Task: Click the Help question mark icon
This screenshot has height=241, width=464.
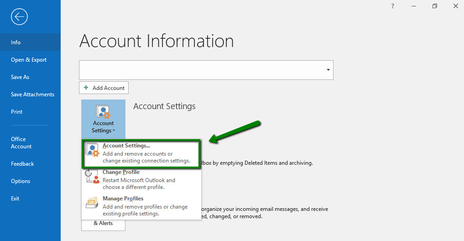Action: pyautogui.click(x=393, y=6)
